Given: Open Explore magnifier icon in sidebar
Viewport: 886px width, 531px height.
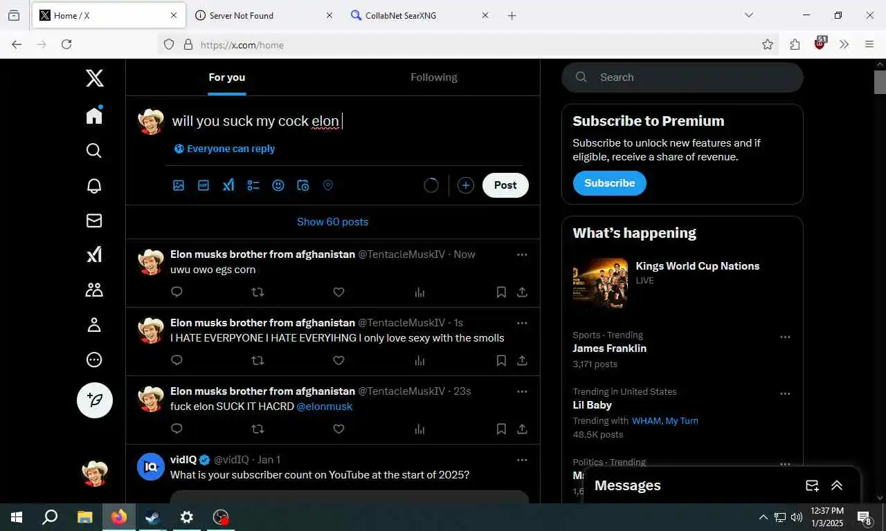Looking at the screenshot, I should pyautogui.click(x=94, y=151).
